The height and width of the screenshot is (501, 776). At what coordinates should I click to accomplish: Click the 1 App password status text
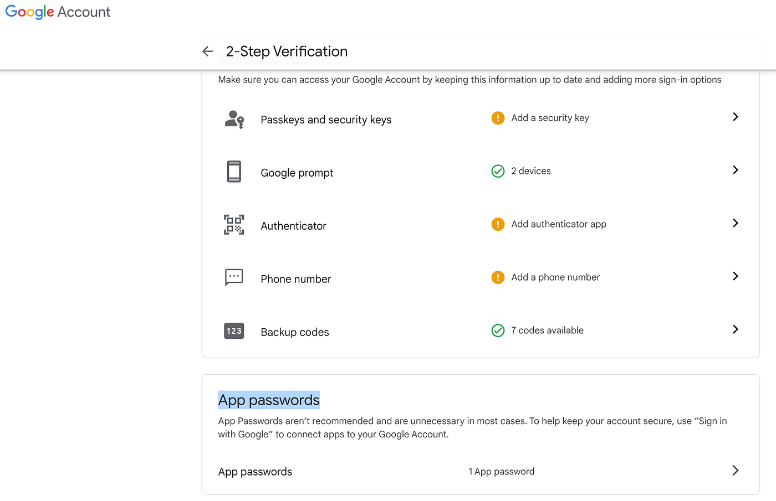[501, 472]
